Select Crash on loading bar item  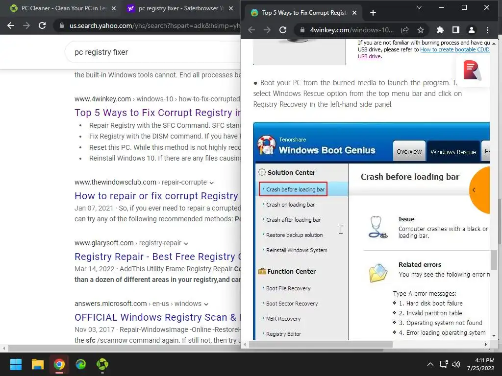[290, 205]
